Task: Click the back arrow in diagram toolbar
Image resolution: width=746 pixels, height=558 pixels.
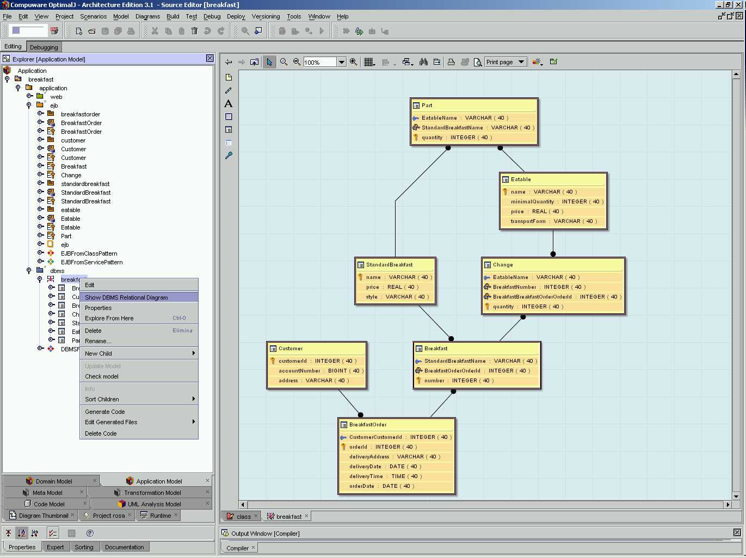Action: [229, 62]
